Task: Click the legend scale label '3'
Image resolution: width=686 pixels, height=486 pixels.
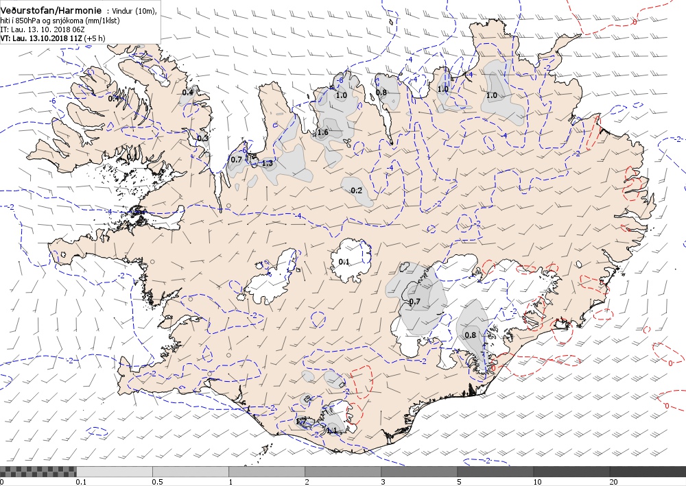Action: tap(383, 482)
